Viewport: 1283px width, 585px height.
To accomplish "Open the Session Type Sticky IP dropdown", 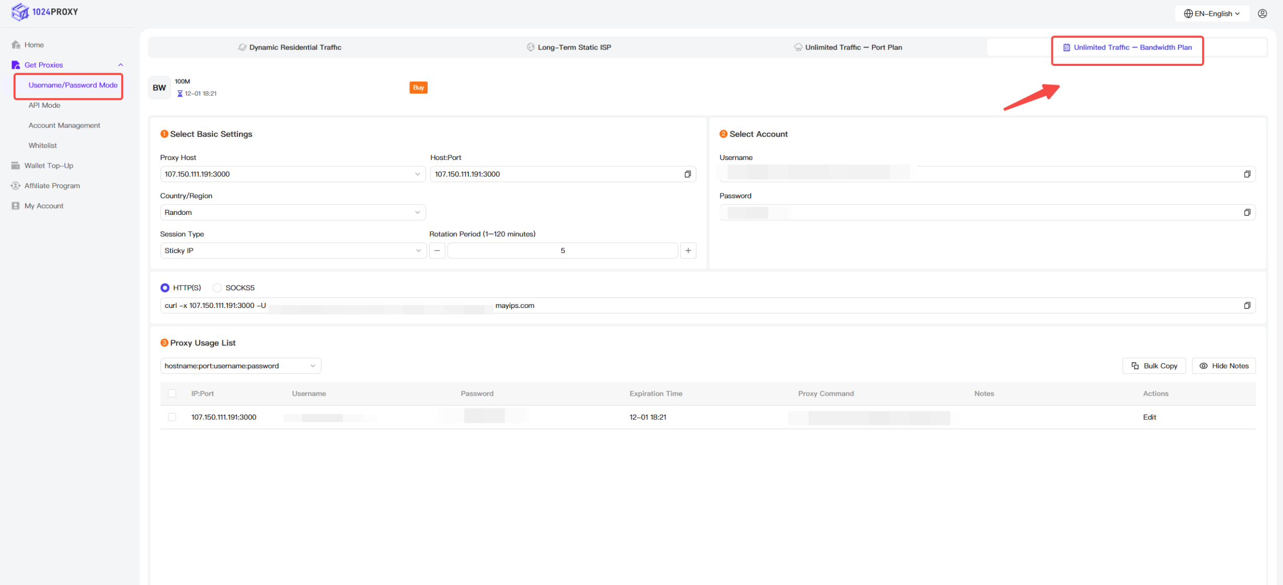I will click(292, 250).
